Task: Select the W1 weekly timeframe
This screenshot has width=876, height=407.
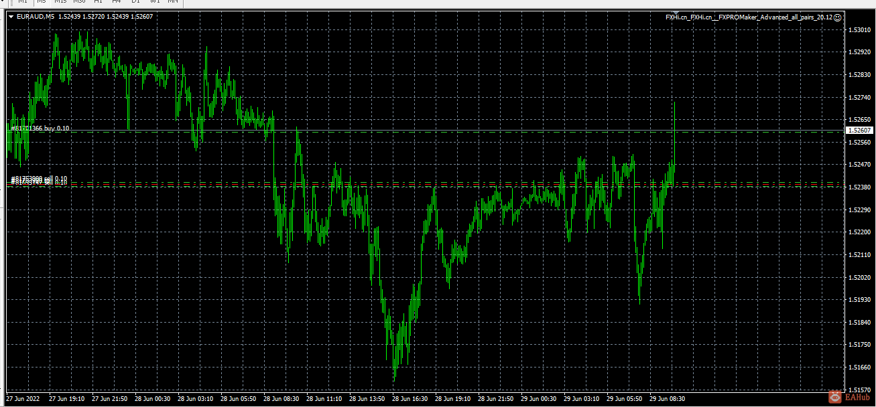Action: click(154, 2)
